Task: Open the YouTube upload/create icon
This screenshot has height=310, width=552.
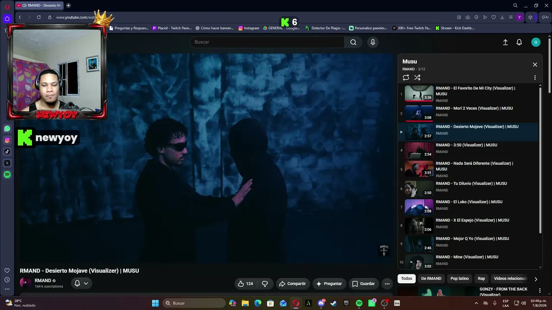Action: [505, 42]
